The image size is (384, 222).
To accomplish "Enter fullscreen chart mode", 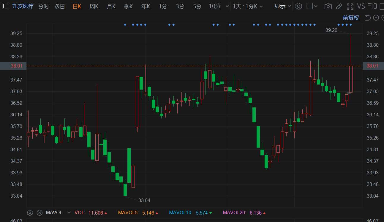I will 350,6.
